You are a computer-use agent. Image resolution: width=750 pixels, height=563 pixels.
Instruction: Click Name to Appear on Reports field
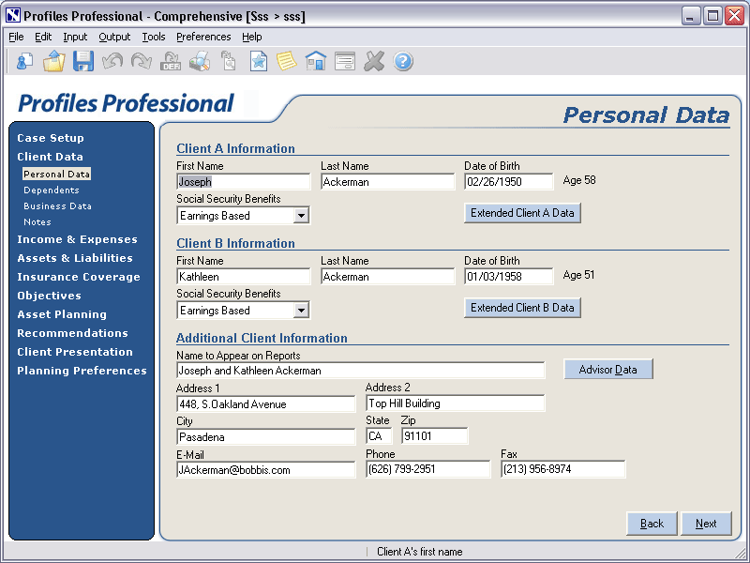pyautogui.click(x=361, y=371)
